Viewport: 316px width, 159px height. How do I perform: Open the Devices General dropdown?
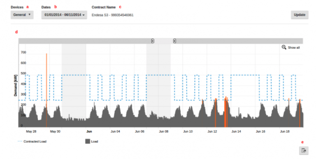point(22,15)
